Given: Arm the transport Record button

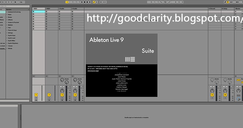Looking at the screenshot, I should pos(87,2).
